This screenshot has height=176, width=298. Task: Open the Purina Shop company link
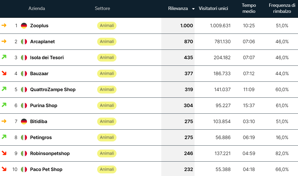coord(44,106)
